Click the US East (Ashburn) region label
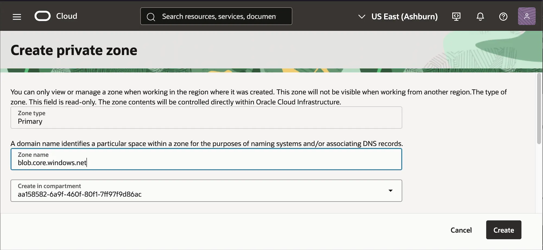The image size is (543, 250). coord(404,17)
